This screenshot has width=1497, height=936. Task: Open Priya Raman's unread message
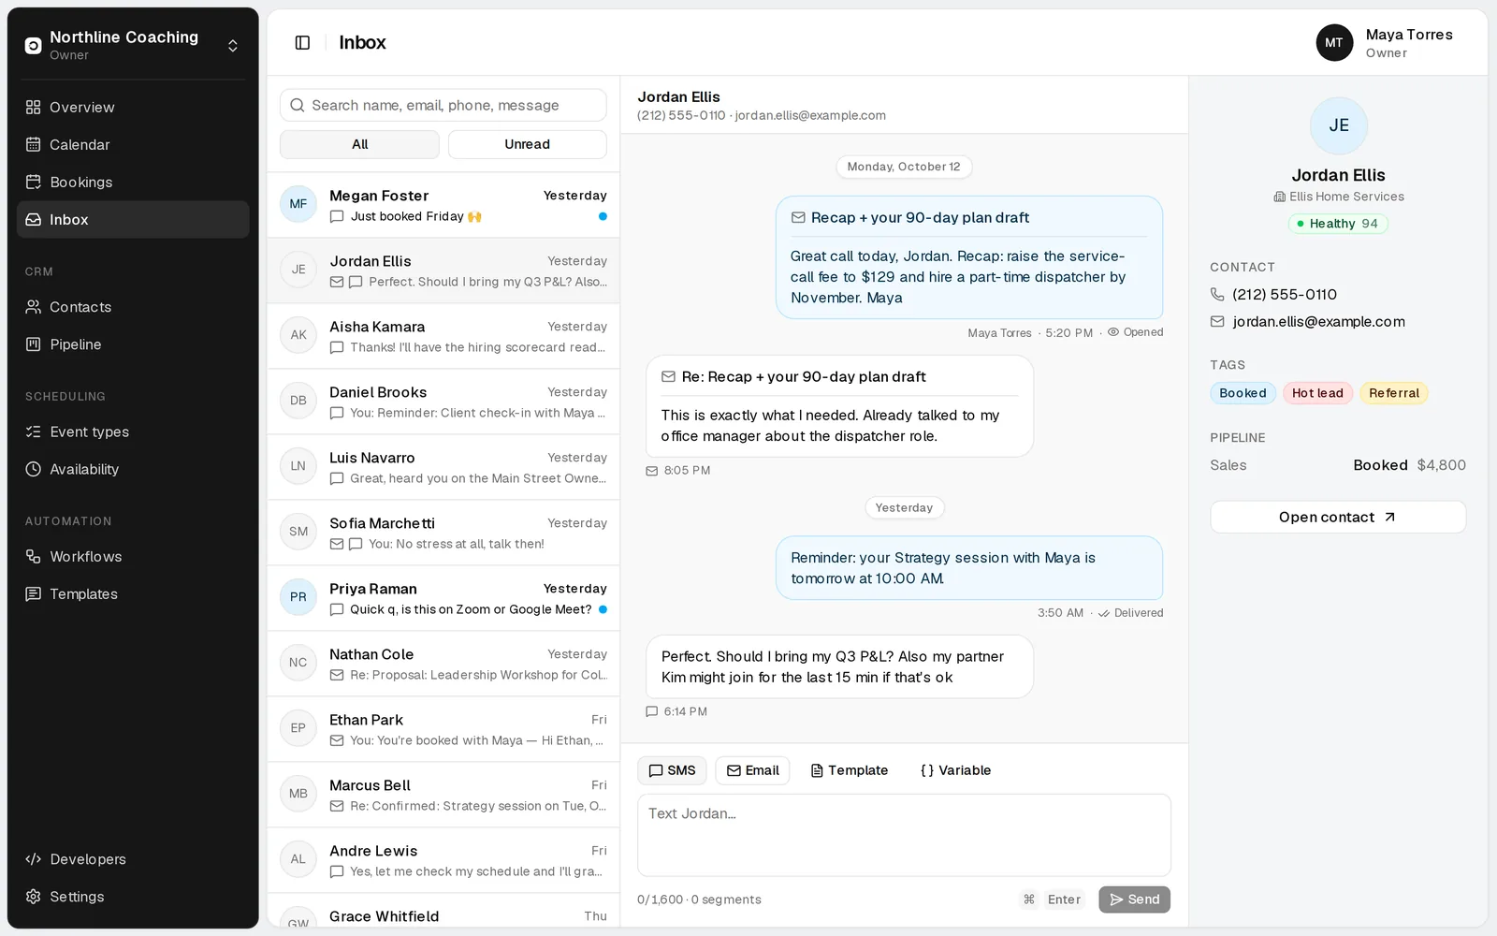pyautogui.click(x=443, y=598)
